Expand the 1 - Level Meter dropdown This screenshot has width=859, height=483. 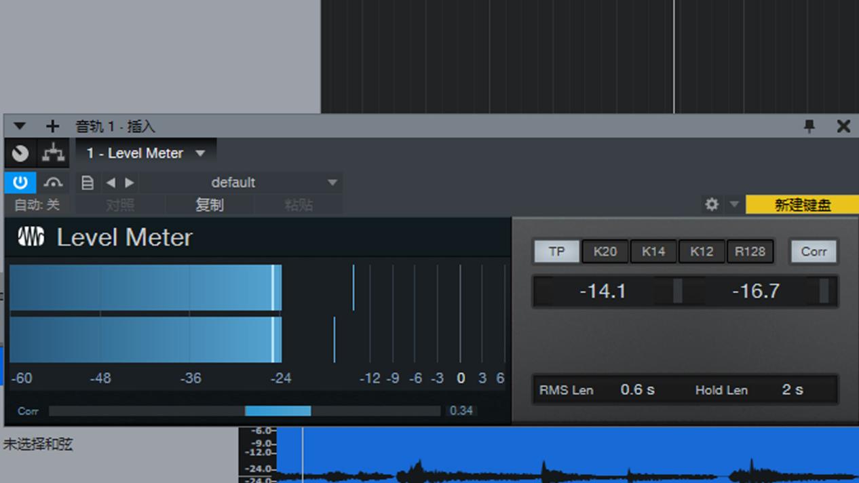[x=200, y=153]
